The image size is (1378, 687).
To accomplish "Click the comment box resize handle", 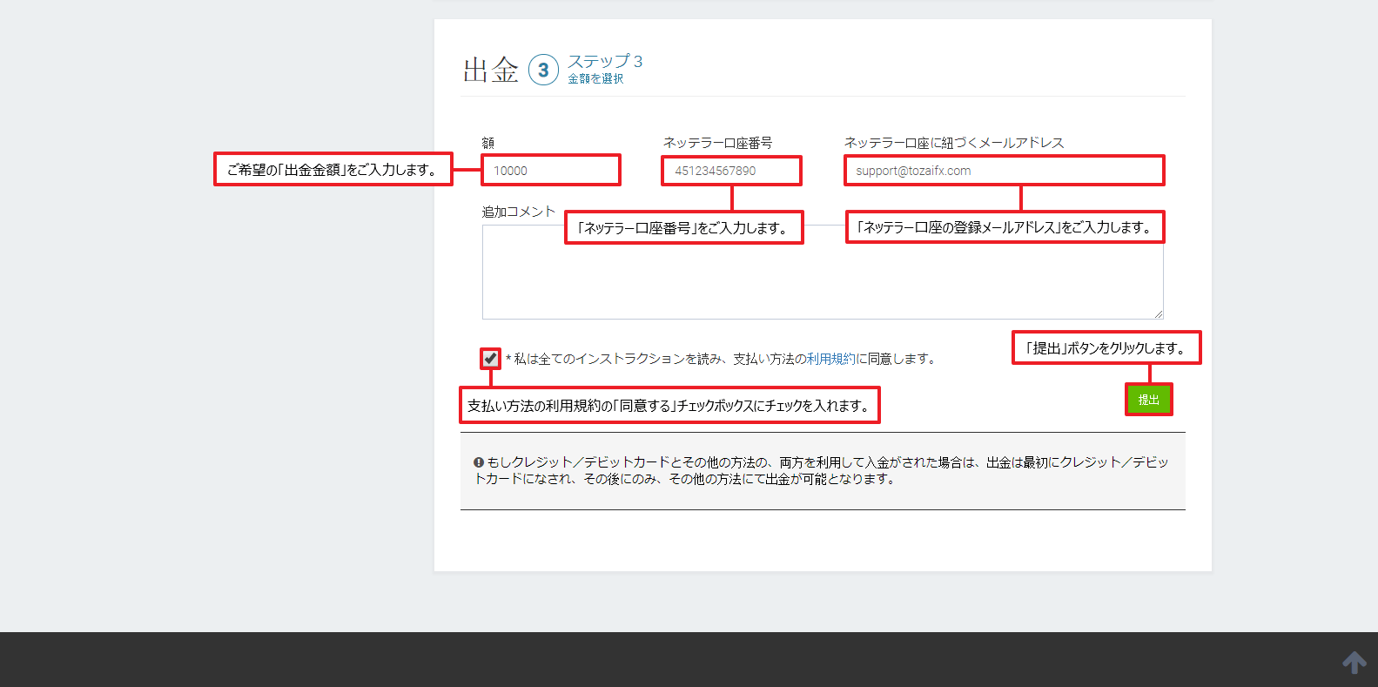I will 1159,314.
